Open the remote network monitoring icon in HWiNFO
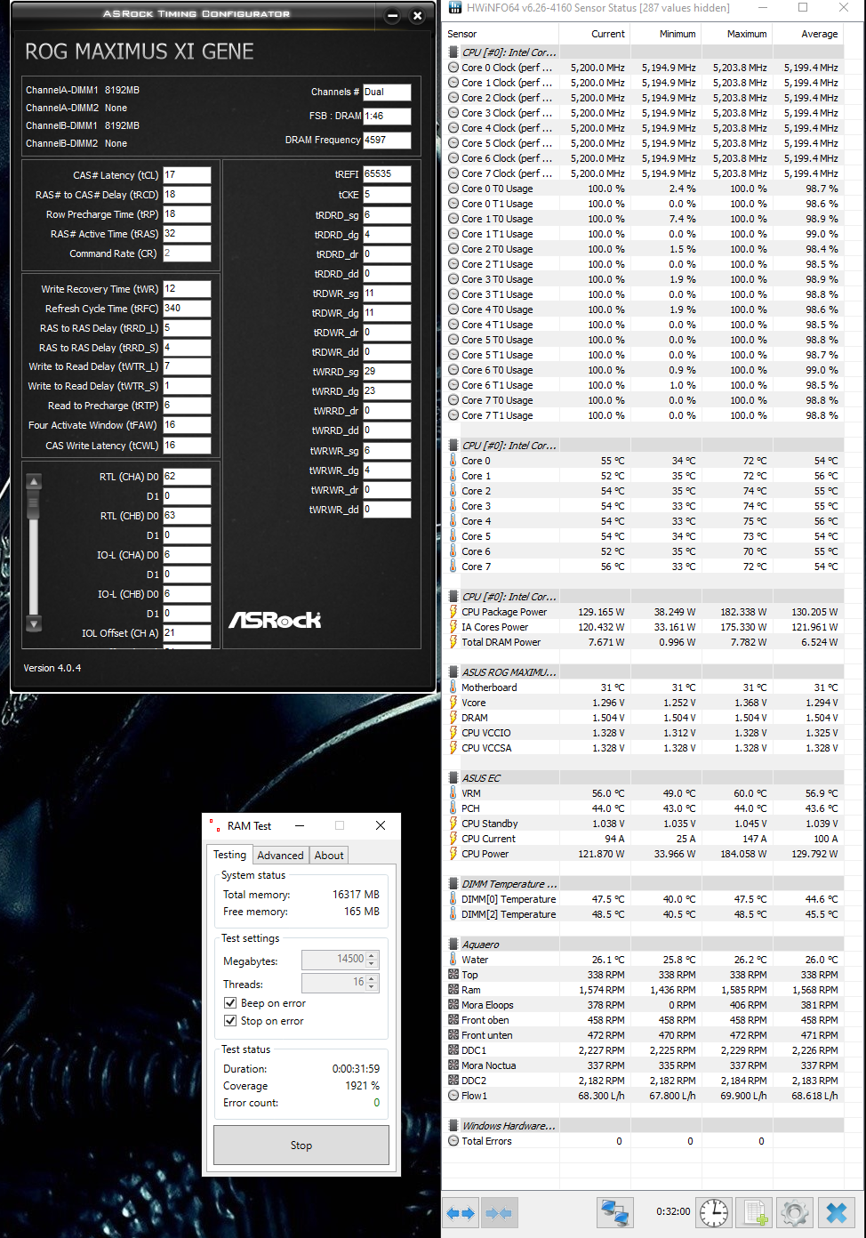 coord(614,1213)
